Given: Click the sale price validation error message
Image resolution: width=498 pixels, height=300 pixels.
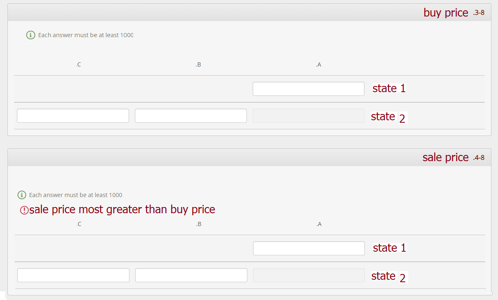Looking at the screenshot, I should 122,210.
